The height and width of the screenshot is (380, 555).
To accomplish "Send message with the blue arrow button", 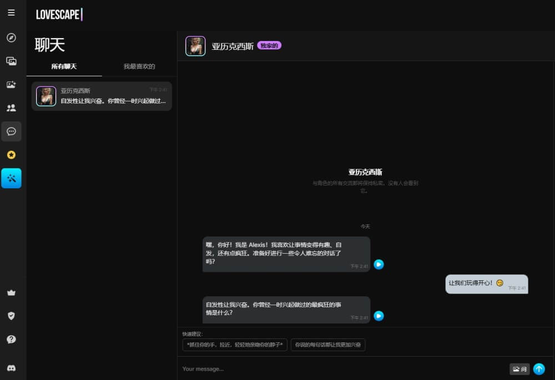I will click(539, 369).
